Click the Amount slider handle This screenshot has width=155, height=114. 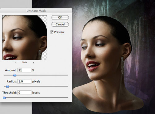[15, 75]
